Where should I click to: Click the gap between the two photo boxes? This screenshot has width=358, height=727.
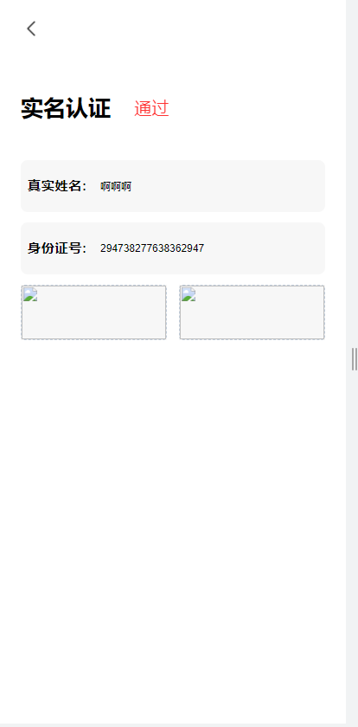(x=173, y=312)
